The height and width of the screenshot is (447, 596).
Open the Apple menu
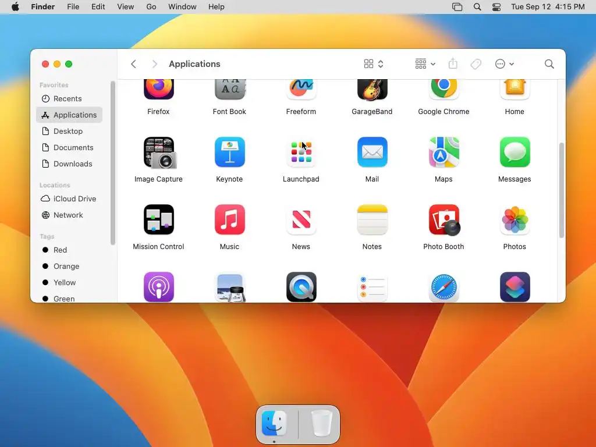click(x=15, y=7)
